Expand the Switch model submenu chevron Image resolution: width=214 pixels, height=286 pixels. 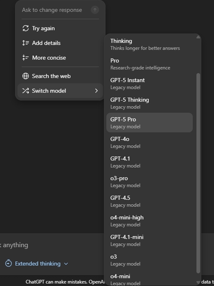(x=96, y=91)
